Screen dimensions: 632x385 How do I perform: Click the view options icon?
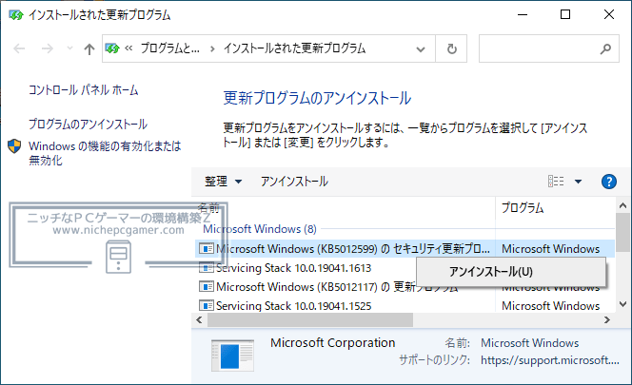(x=557, y=182)
